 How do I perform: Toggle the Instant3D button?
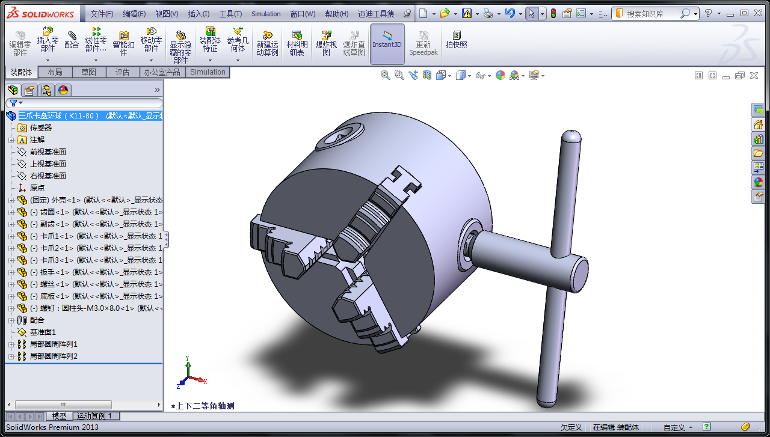click(387, 43)
